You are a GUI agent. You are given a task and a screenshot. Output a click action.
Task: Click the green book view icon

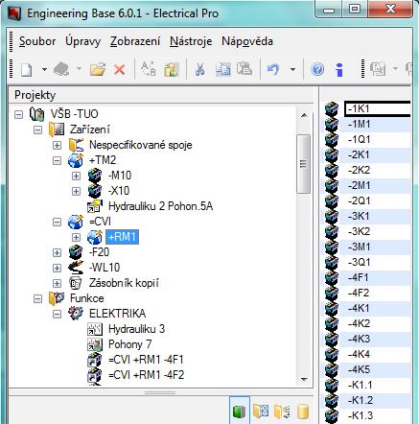click(x=239, y=412)
